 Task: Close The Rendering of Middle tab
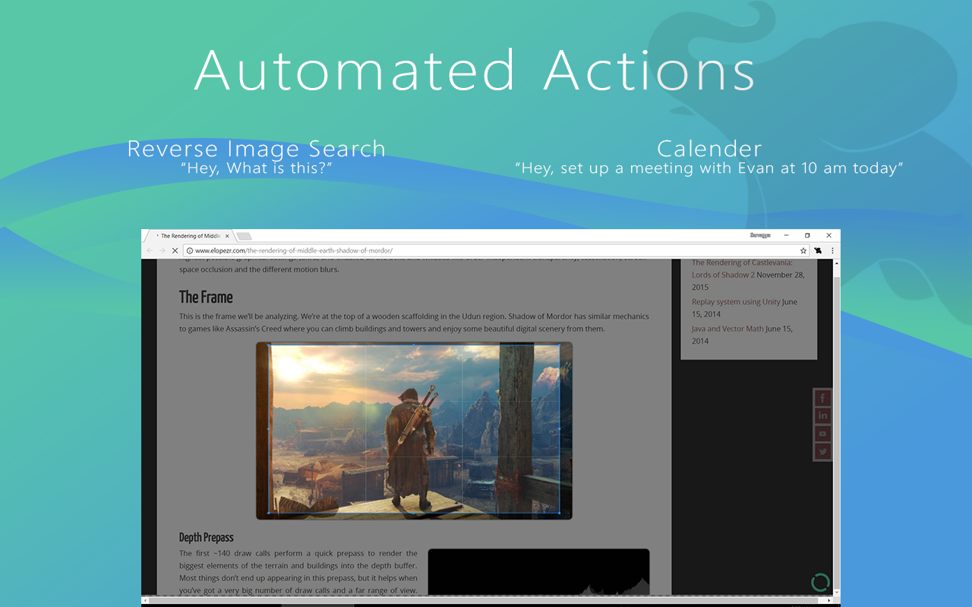227,236
